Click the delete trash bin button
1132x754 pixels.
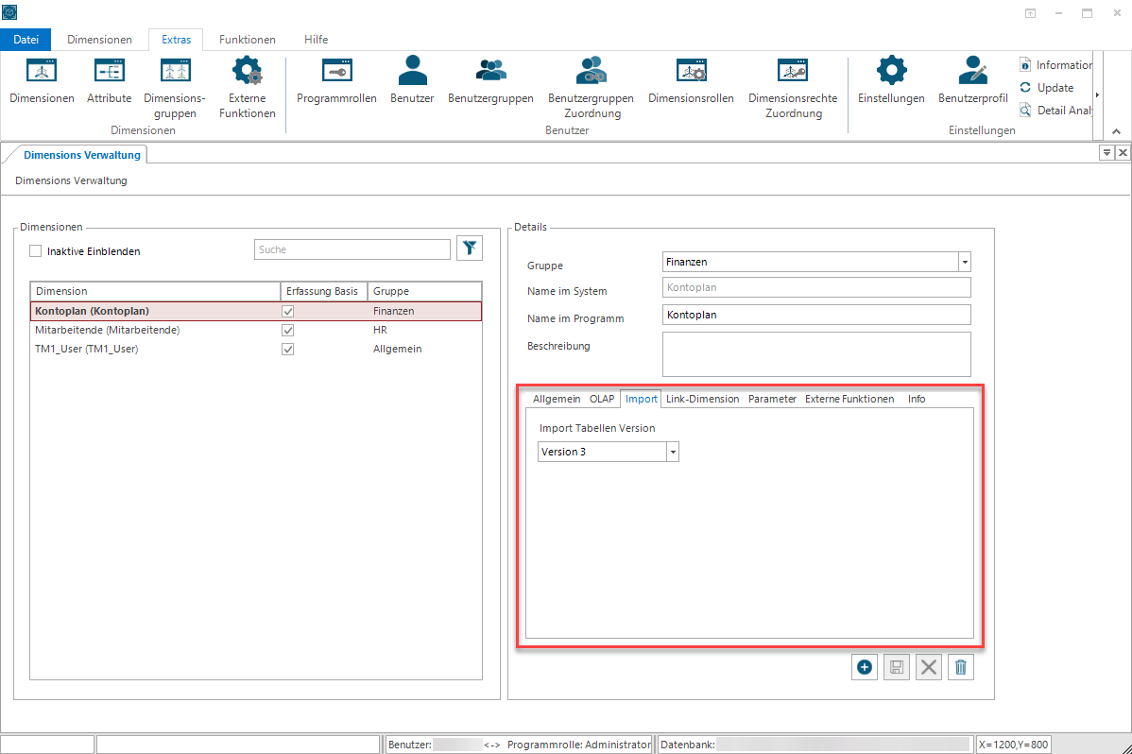(961, 667)
